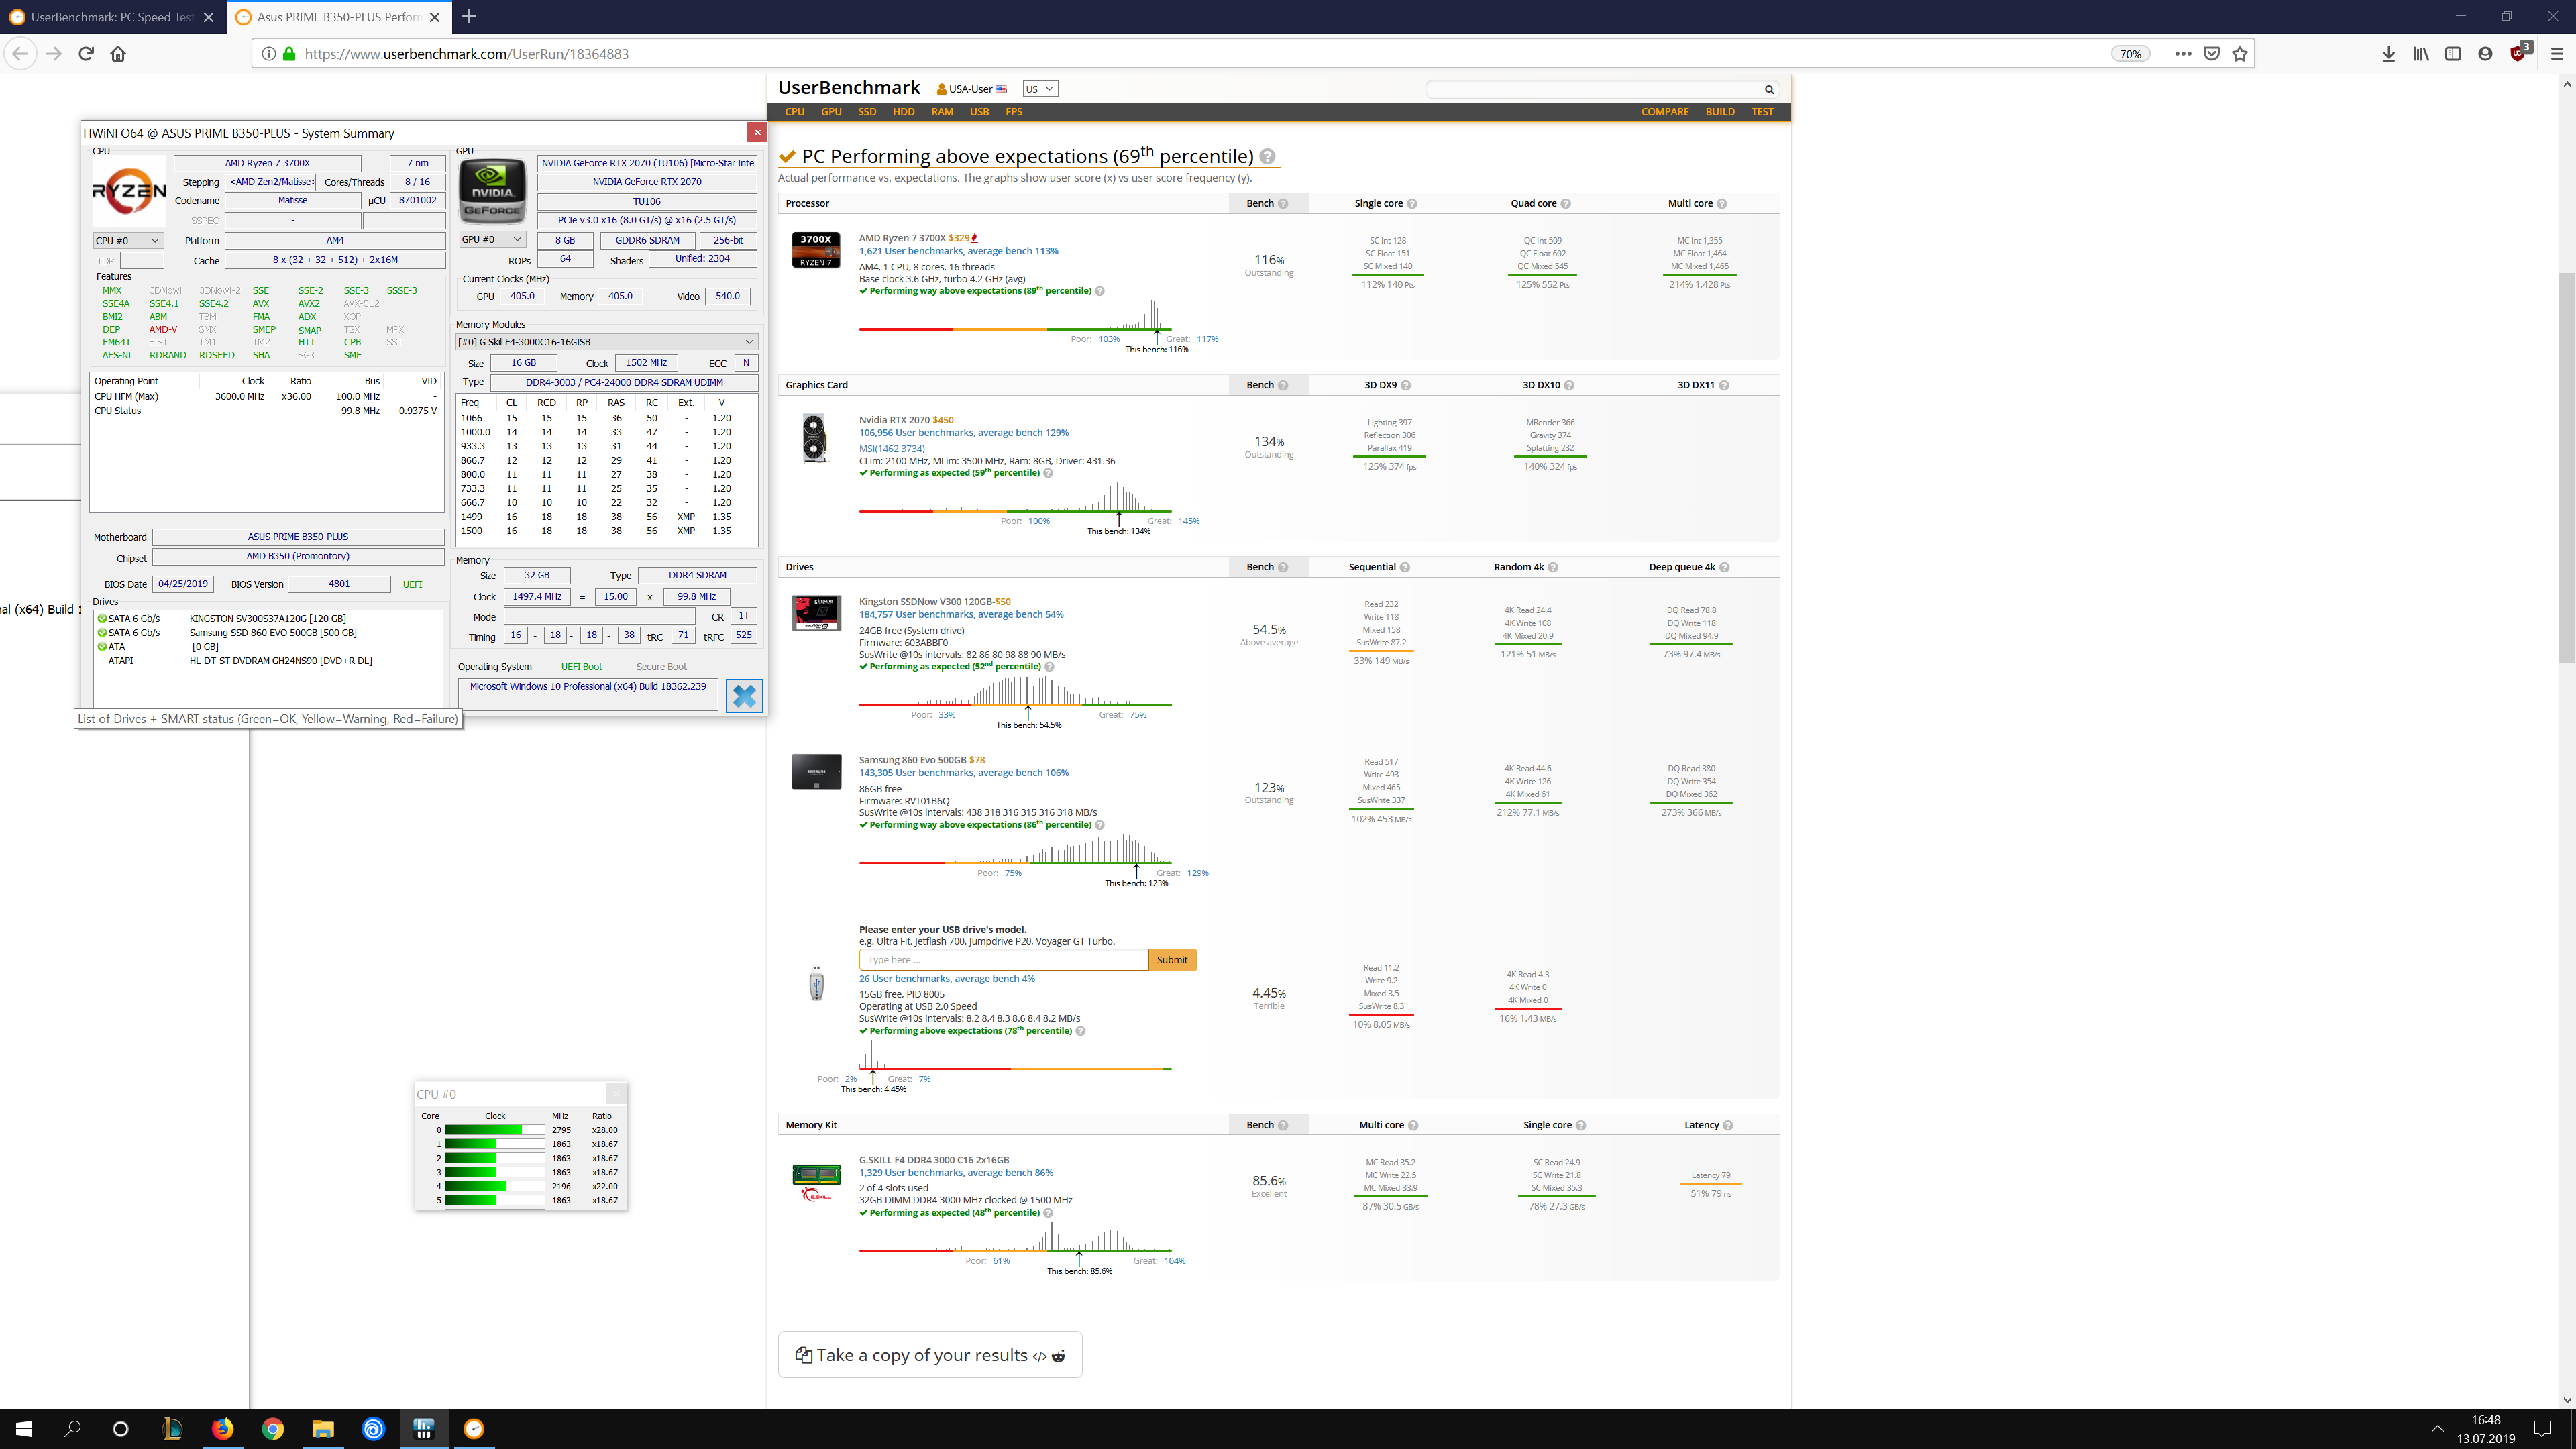The height and width of the screenshot is (1449, 2576).
Task: Expand the GPU #0 selector dropdown
Action: click(492, 240)
